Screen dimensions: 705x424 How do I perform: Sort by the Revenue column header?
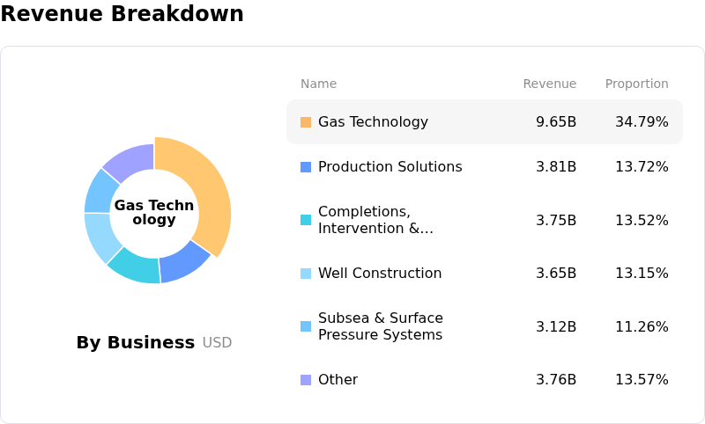[549, 84]
